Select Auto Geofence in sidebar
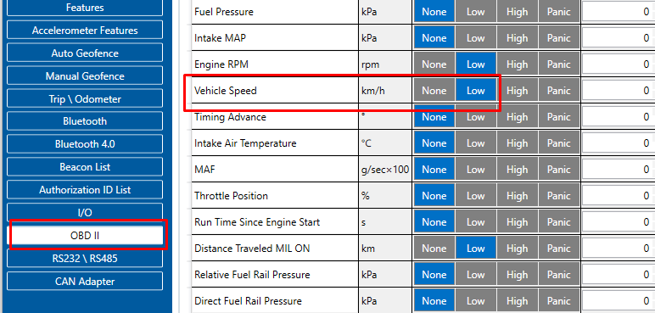This screenshot has height=313, width=655. coord(85,53)
